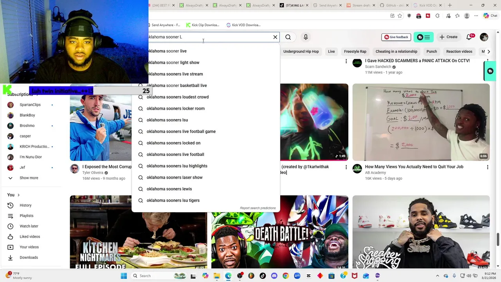Screen dimensions: 501x282
Task: Open I'm Nunu Dior subscription channel
Action: point(31,157)
